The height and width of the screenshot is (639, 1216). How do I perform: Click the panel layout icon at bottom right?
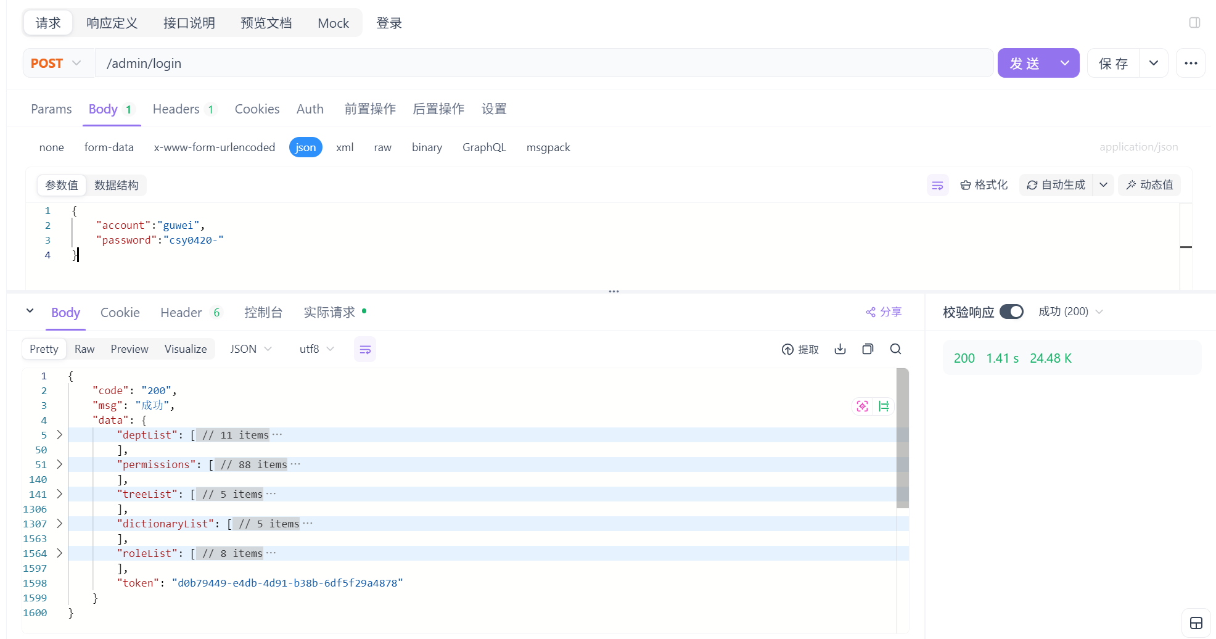click(1196, 623)
